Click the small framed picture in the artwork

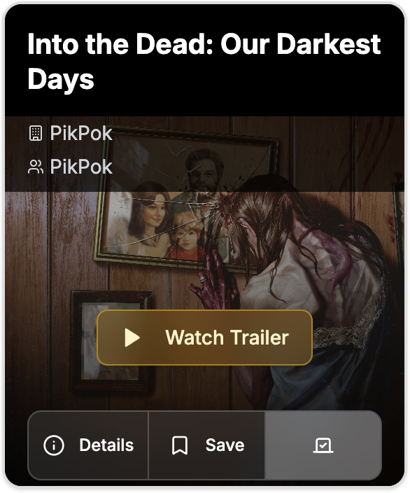click(111, 341)
